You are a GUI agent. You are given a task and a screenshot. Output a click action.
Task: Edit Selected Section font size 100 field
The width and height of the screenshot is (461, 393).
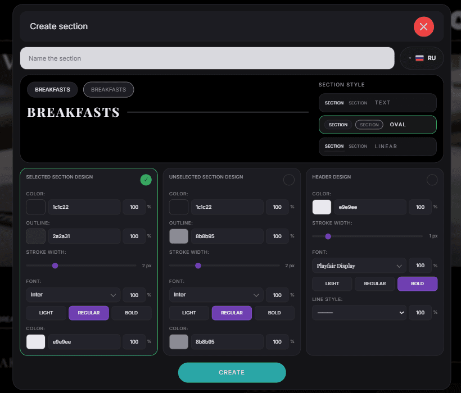pos(134,295)
